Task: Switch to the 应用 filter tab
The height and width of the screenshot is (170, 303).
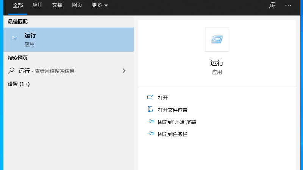Action: (37, 5)
